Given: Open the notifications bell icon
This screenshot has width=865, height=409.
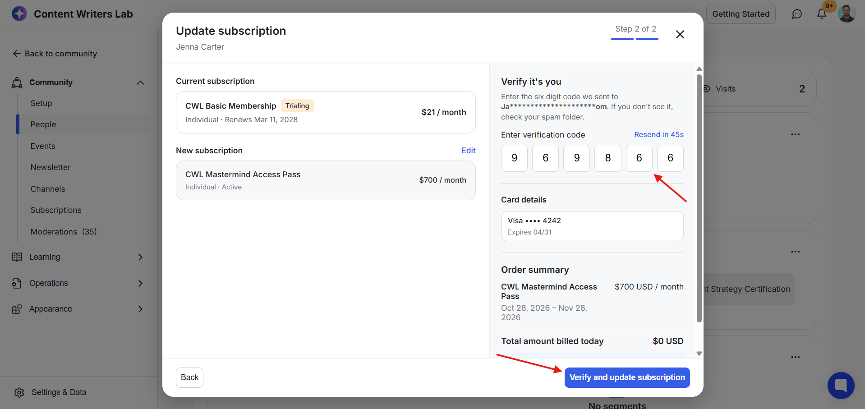Looking at the screenshot, I should pyautogui.click(x=822, y=14).
